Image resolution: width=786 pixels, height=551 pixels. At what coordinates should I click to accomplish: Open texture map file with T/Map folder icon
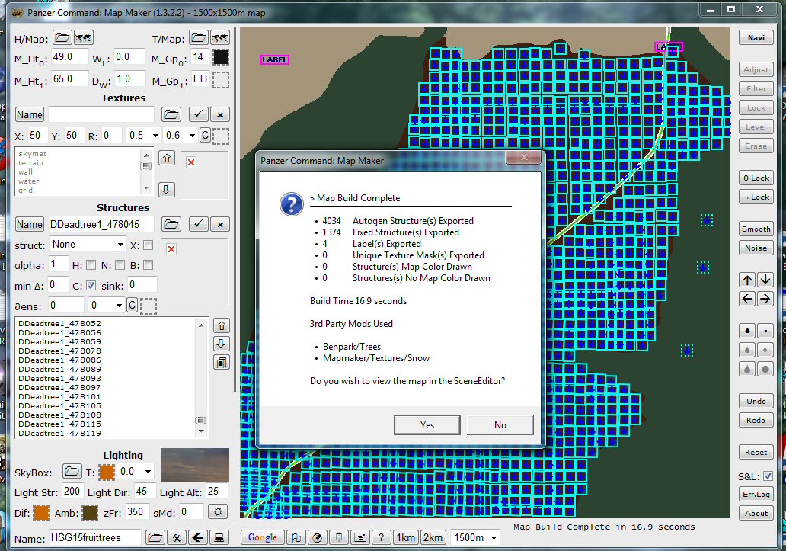(199, 37)
